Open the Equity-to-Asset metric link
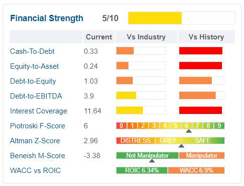The image size is (244, 186). point(35,66)
